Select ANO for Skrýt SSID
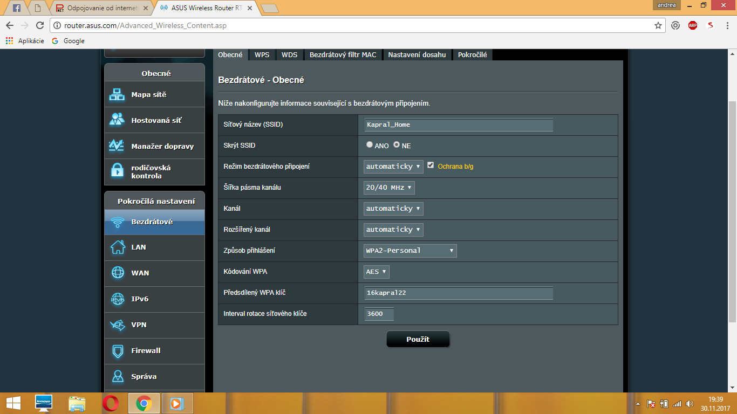Image resolution: width=737 pixels, height=414 pixels. click(x=370, y=145)
